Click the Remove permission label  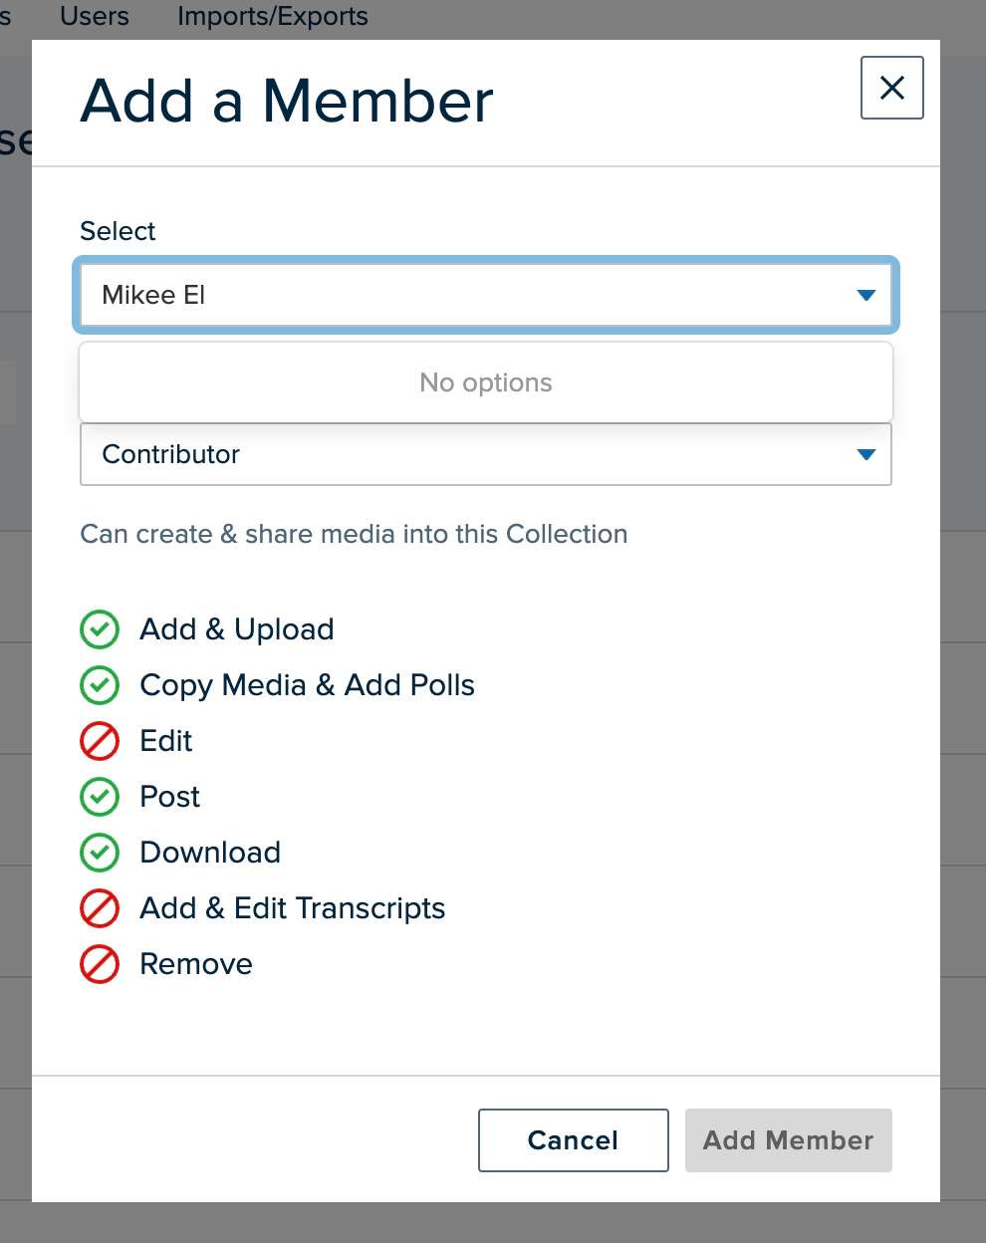196,964
